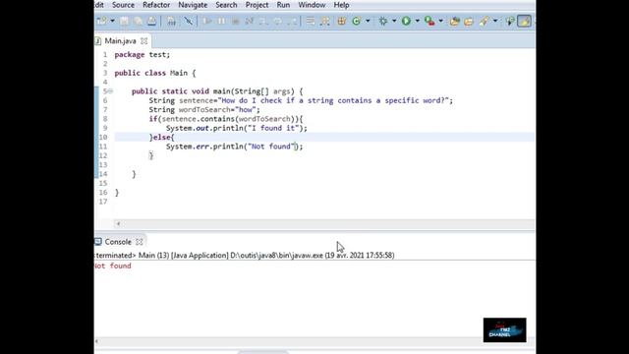This screenshot has width=629, height=354.
Task: Click the binary build toolbar icon
Action: [x=171, y=21]
